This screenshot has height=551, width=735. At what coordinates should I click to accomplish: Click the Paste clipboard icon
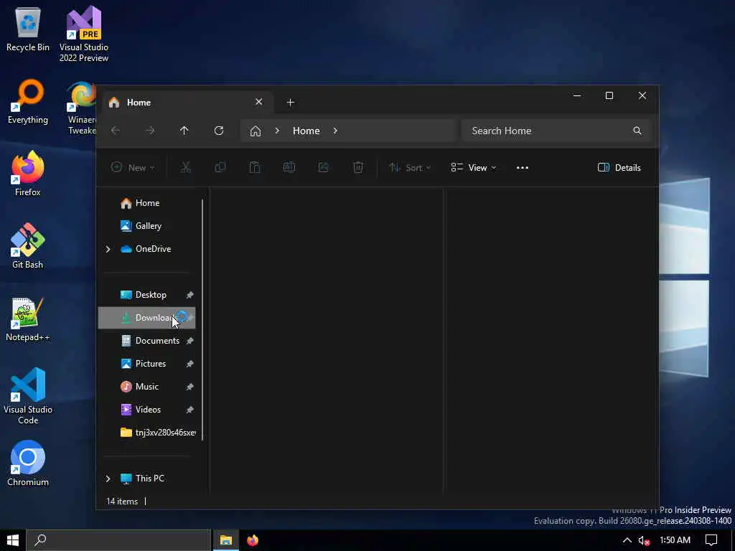pos(255,167)
